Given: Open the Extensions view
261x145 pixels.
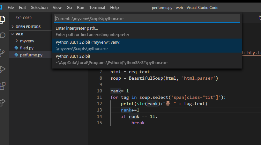Looking at the screenshot, I should 3,86.
